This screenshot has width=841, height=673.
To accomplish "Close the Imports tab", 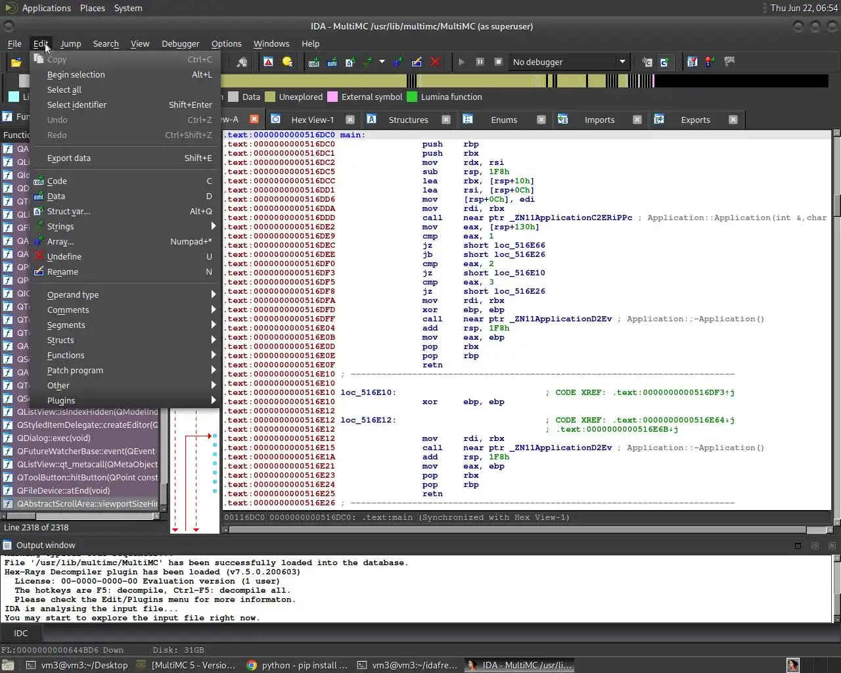I will click(x=637, y=120).
